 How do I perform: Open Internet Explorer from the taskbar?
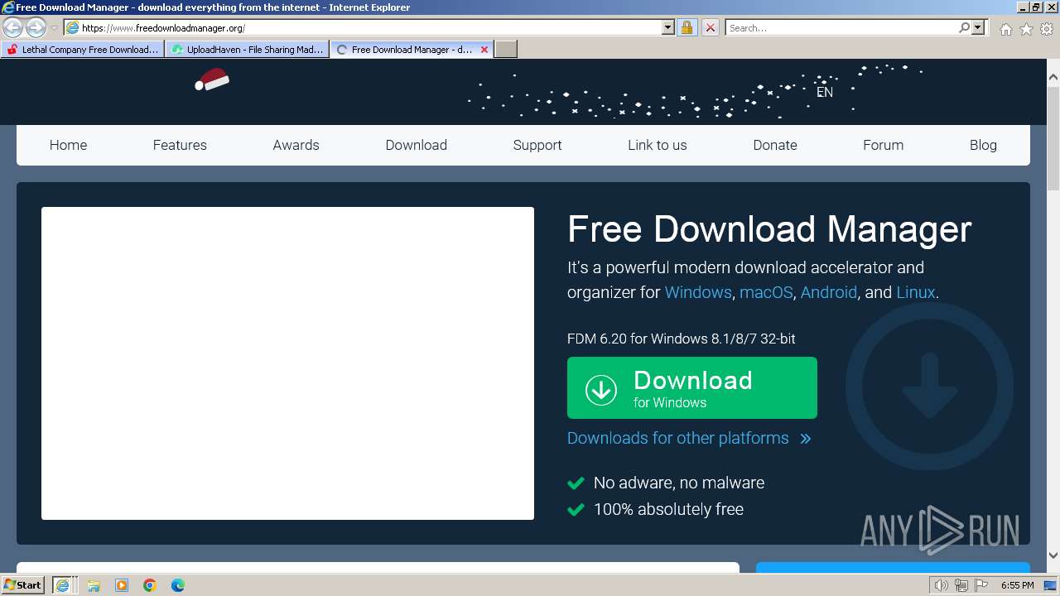click(65, 585)
